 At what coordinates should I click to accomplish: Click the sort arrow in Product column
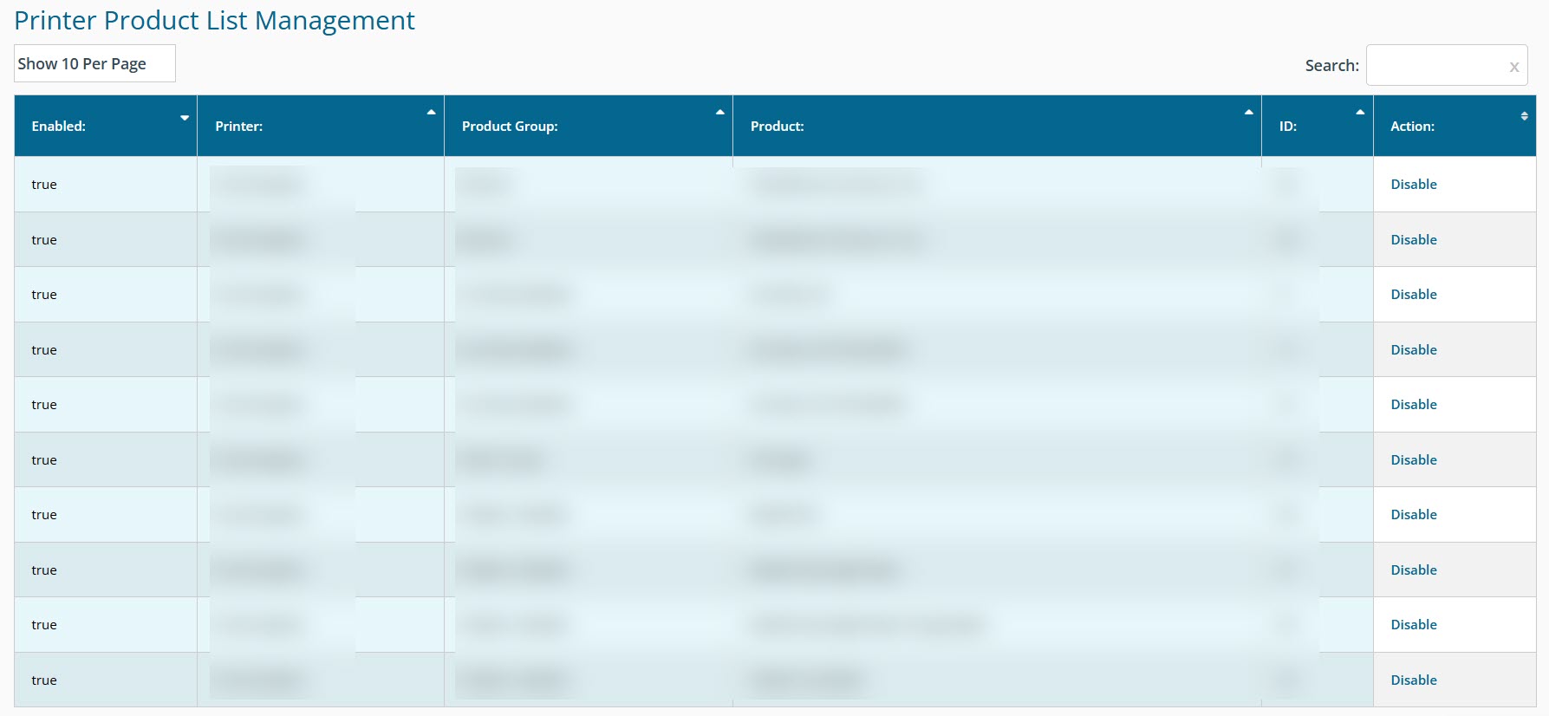click(1248, 113)
